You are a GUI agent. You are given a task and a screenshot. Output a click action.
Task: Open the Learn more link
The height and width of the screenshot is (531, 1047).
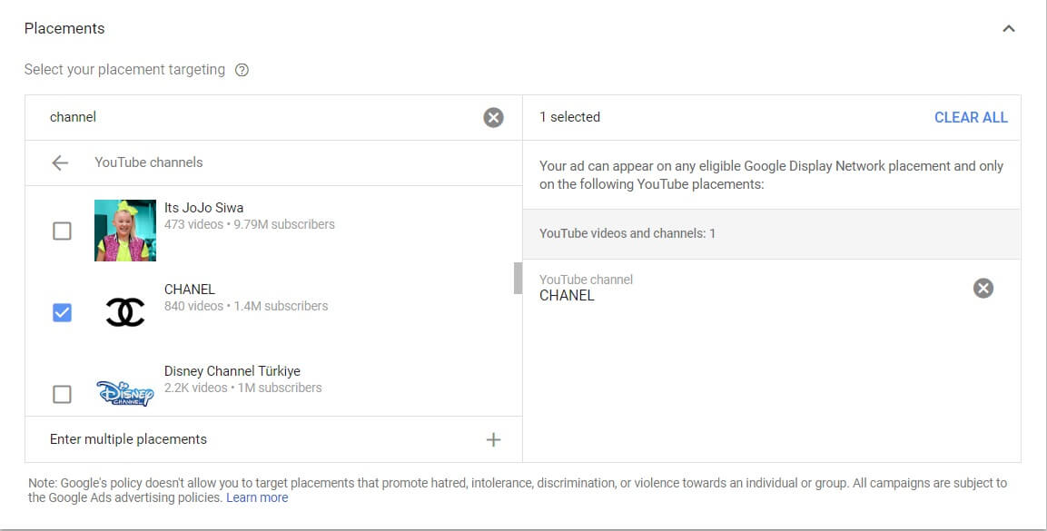(257, 497)
